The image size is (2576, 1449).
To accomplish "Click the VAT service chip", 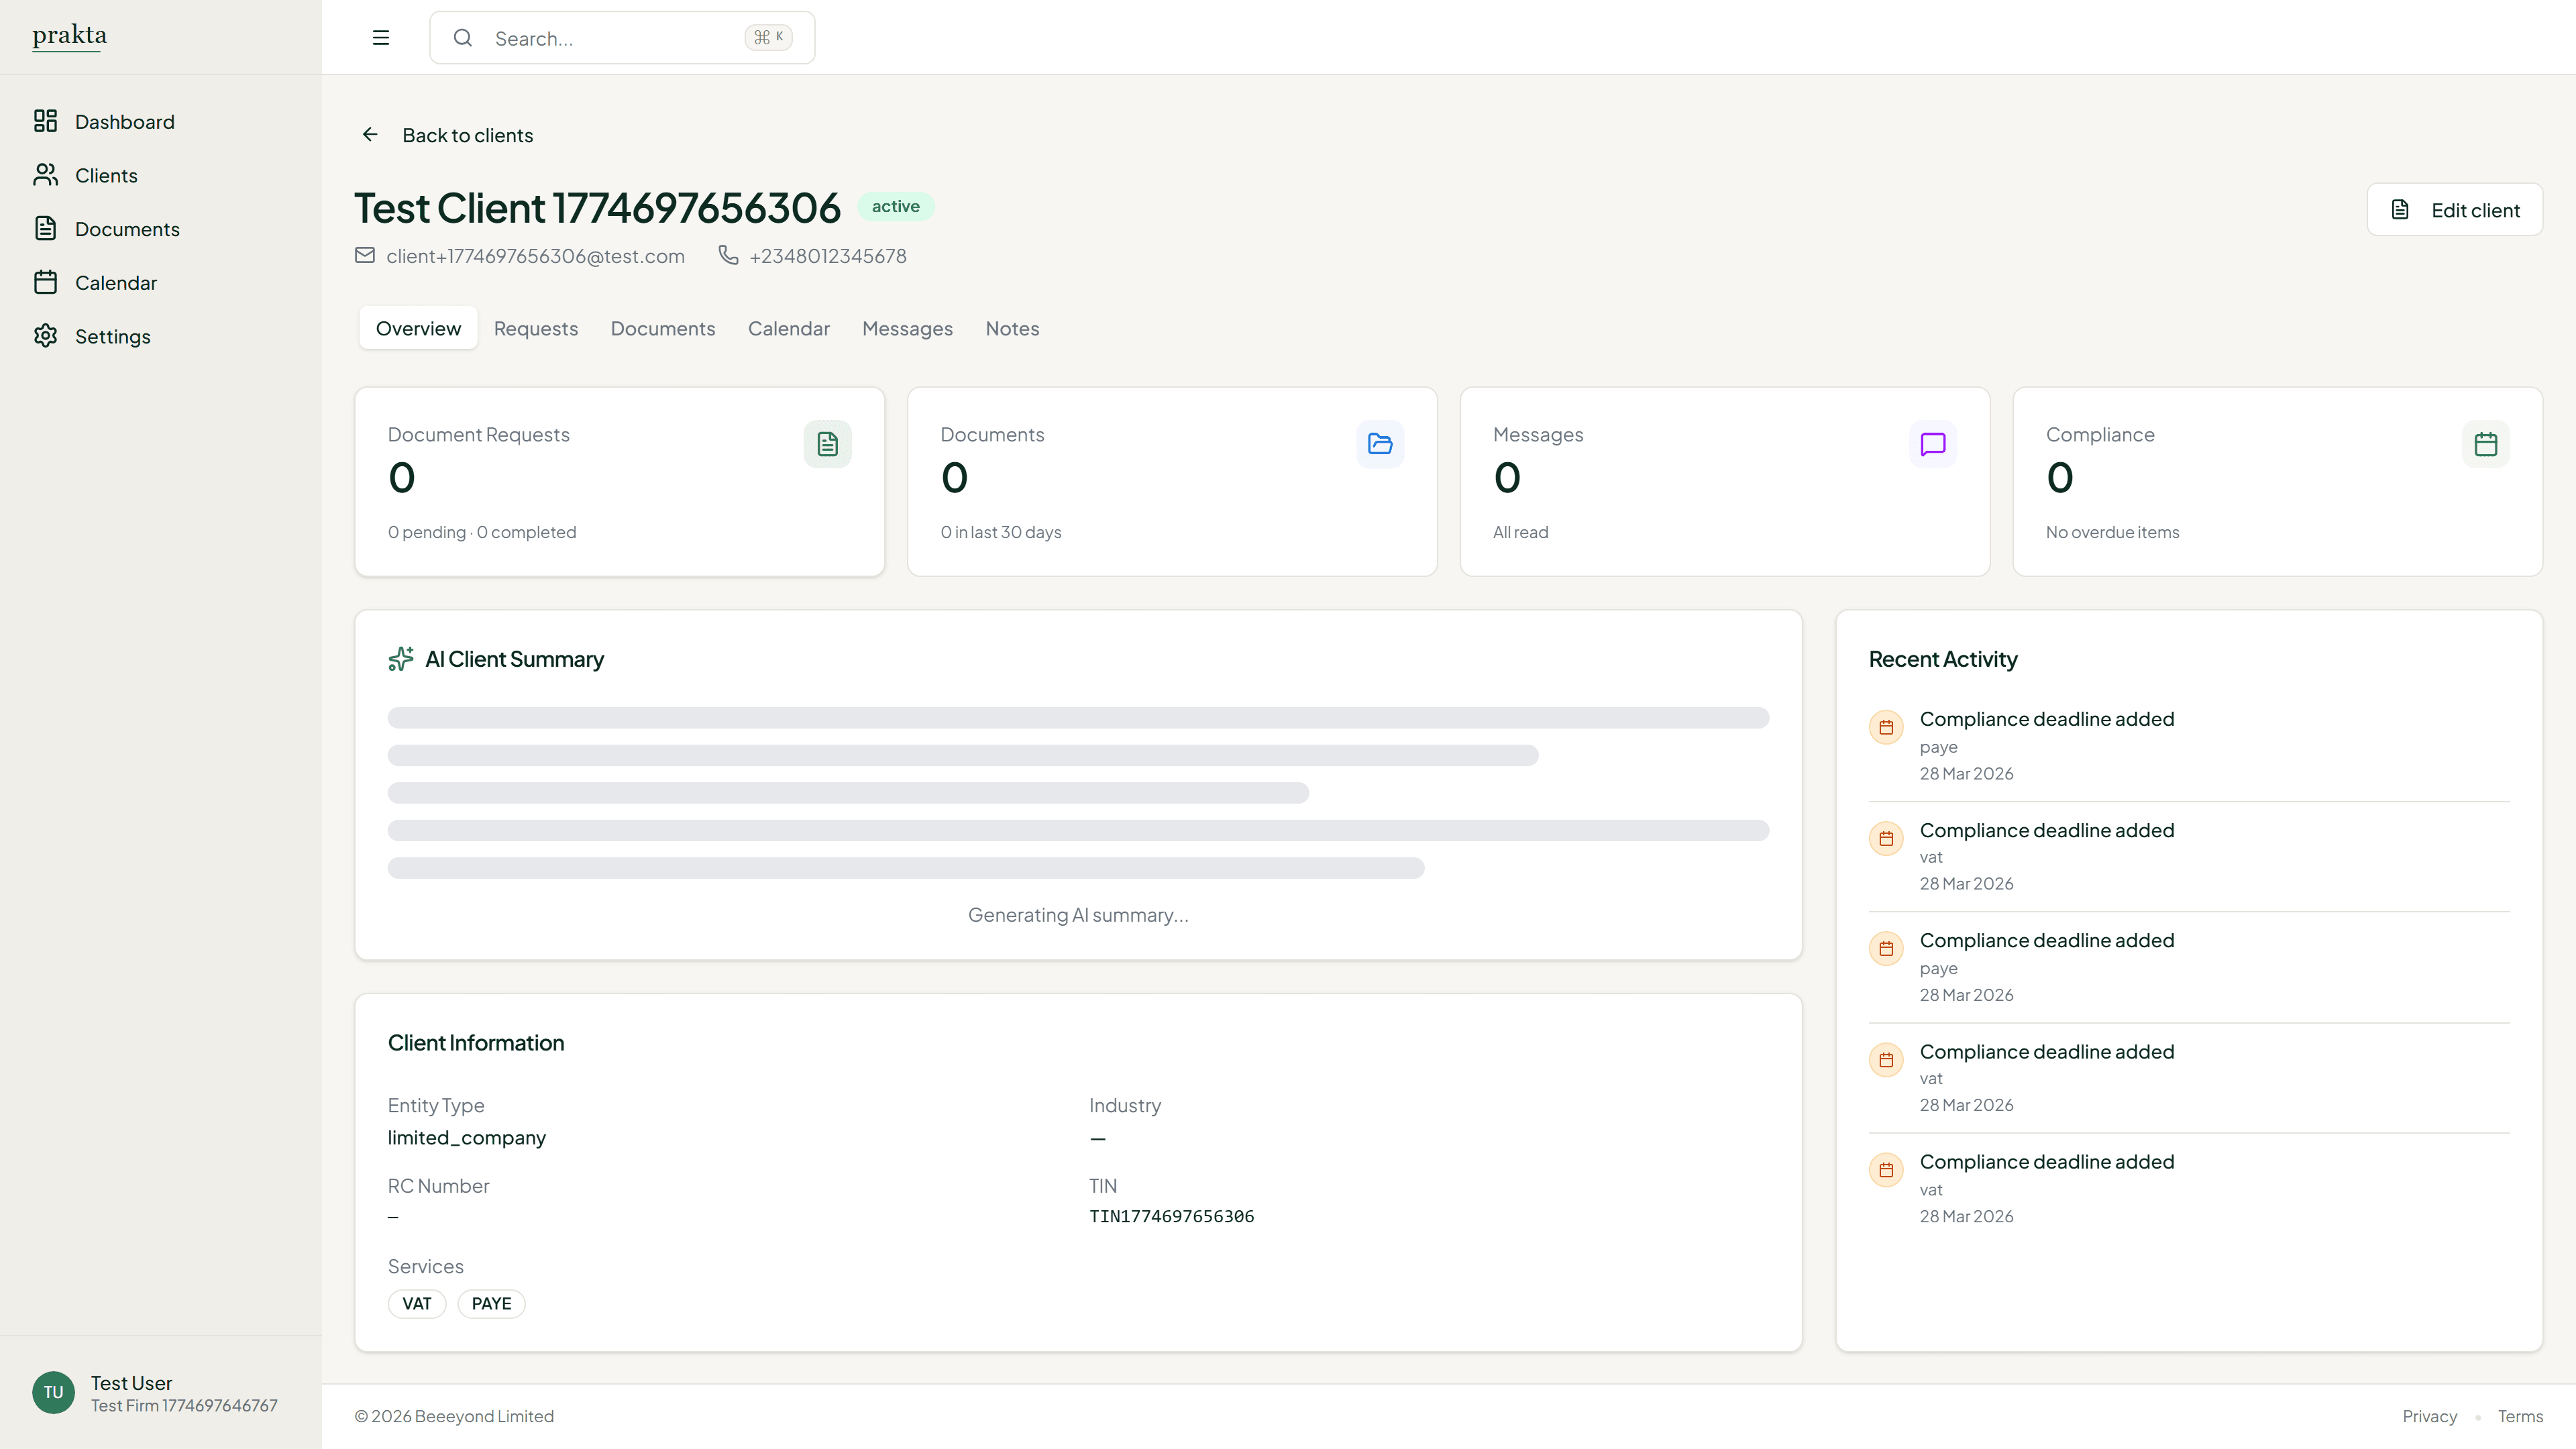I will [417, 1303].
